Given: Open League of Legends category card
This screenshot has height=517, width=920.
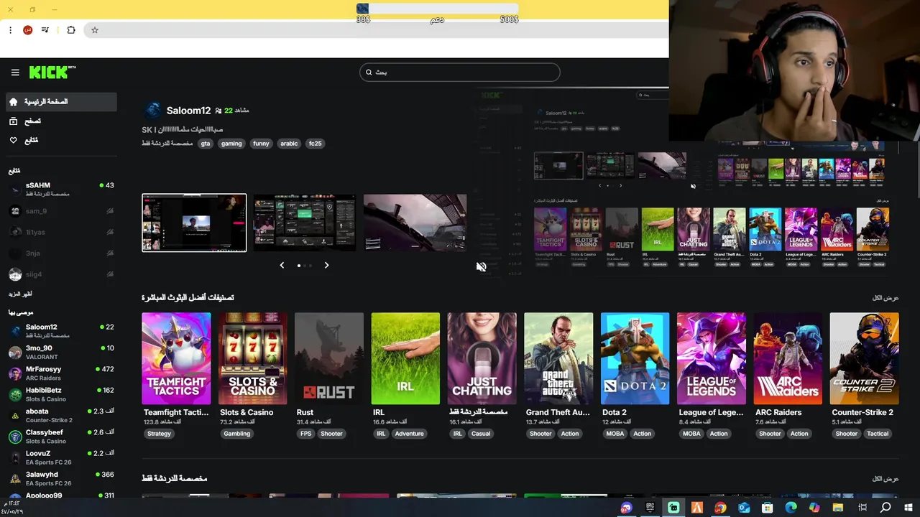Looking at the screenshot, I should [x=712, y=358].
